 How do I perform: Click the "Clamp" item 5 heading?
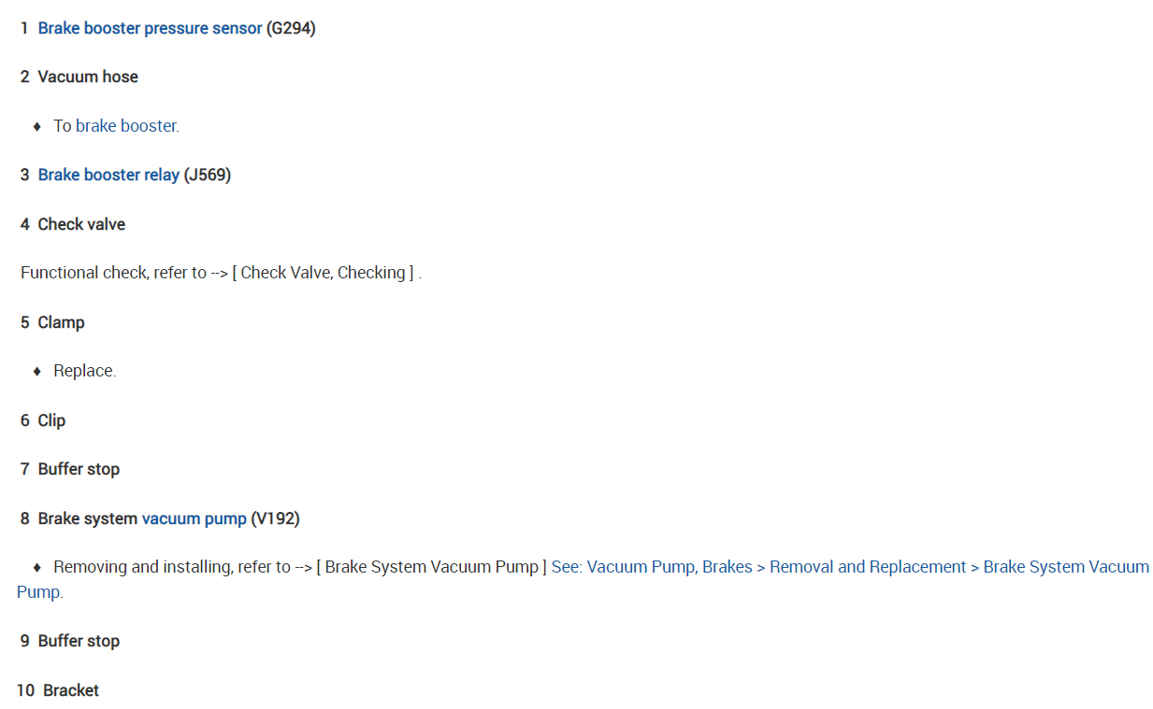61,322
